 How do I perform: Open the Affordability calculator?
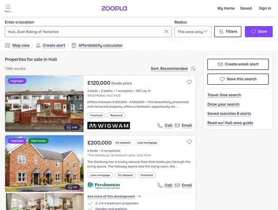[x=100, y=46]
